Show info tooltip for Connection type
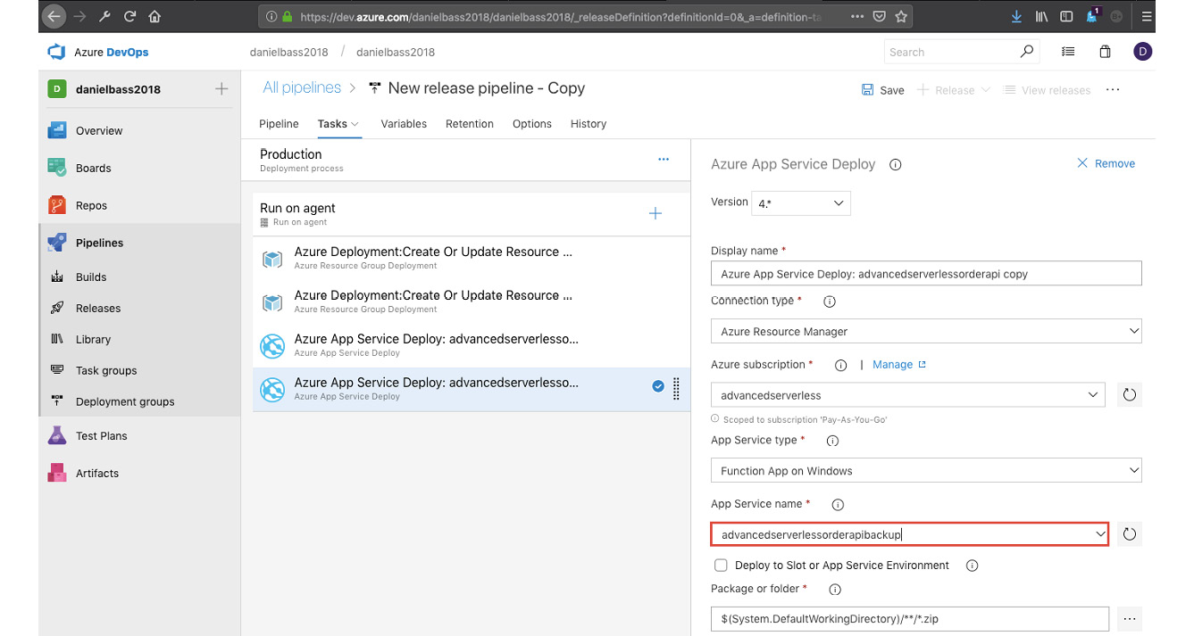 pos(829,301)
